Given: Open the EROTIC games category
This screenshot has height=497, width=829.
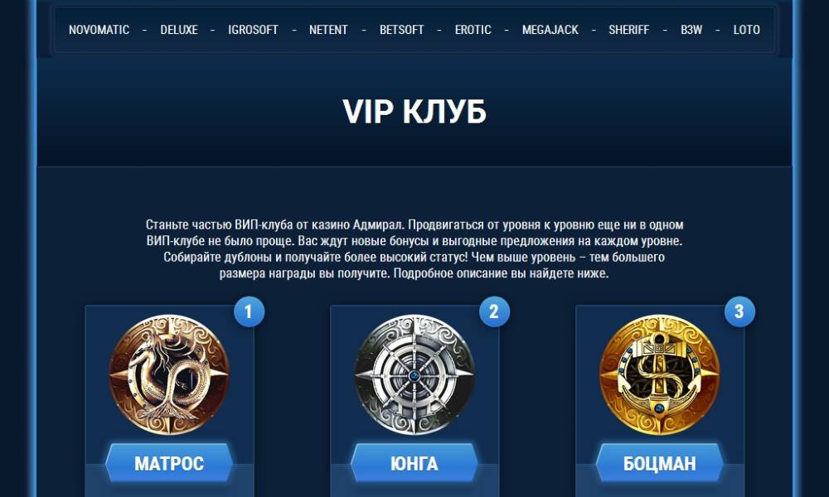Looking at the screenshot, I should point(473,30).
